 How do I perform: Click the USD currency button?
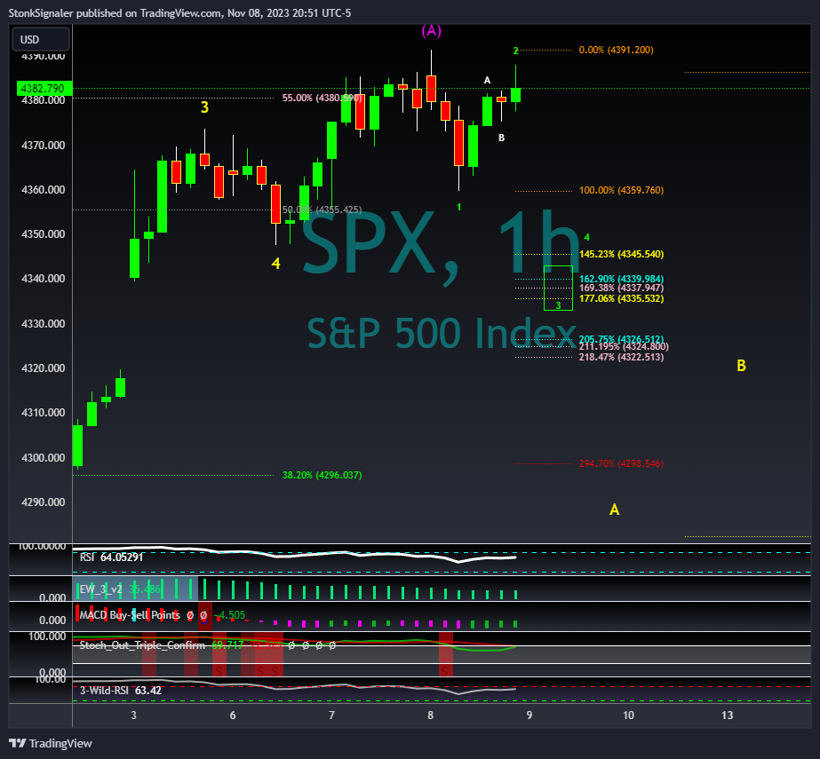click(41, 40)
